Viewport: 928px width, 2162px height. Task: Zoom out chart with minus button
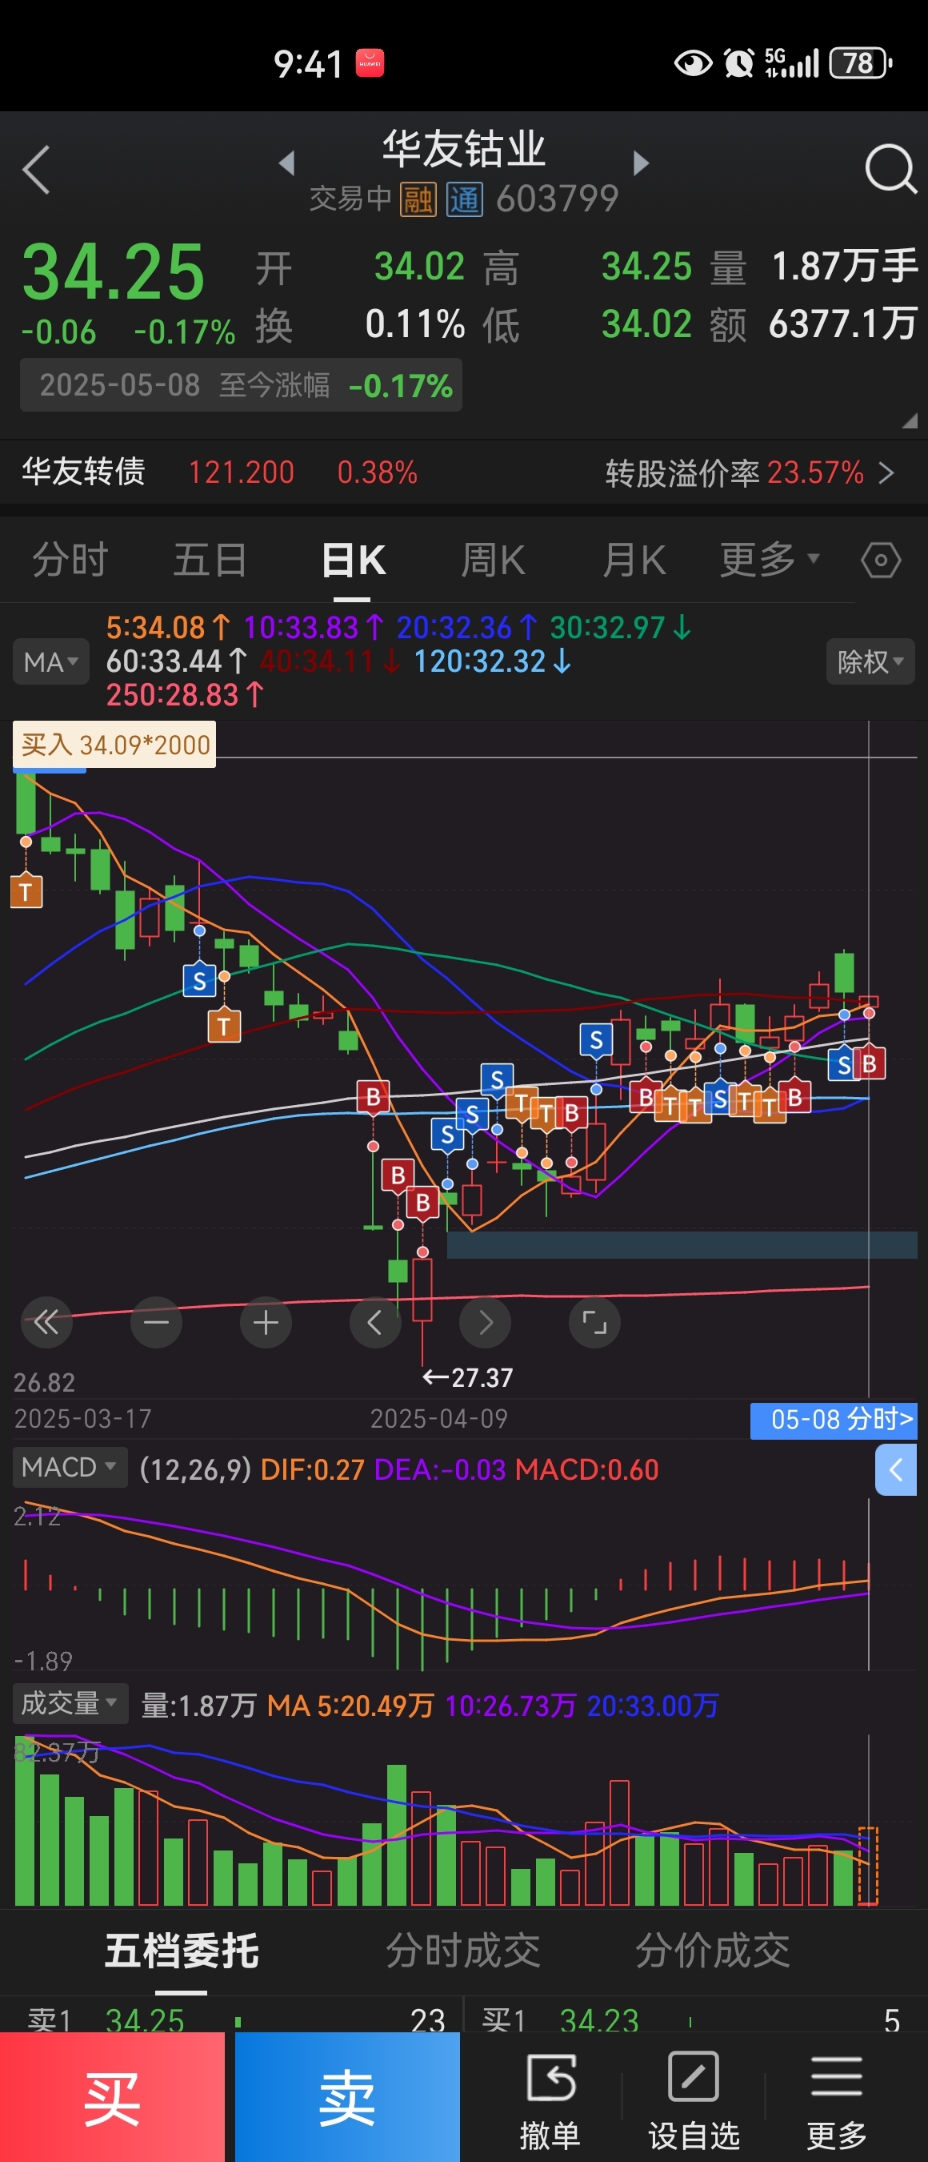[x=156, y=1323]
